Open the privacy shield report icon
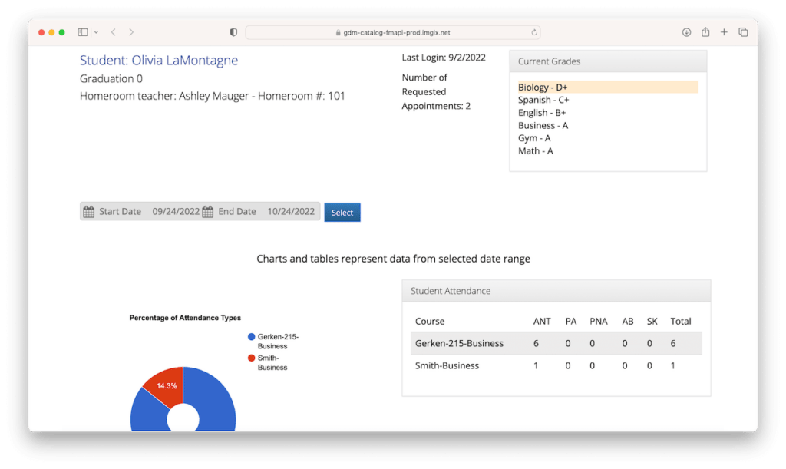This screenshot has height=469, width=786. coord(233,32)
